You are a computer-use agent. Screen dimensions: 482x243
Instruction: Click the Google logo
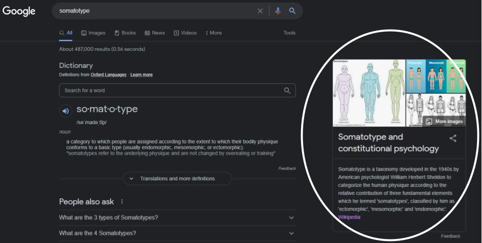coord(19,11)
